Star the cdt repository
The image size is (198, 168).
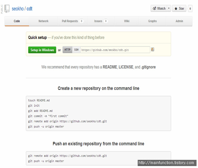click(179, 8)
